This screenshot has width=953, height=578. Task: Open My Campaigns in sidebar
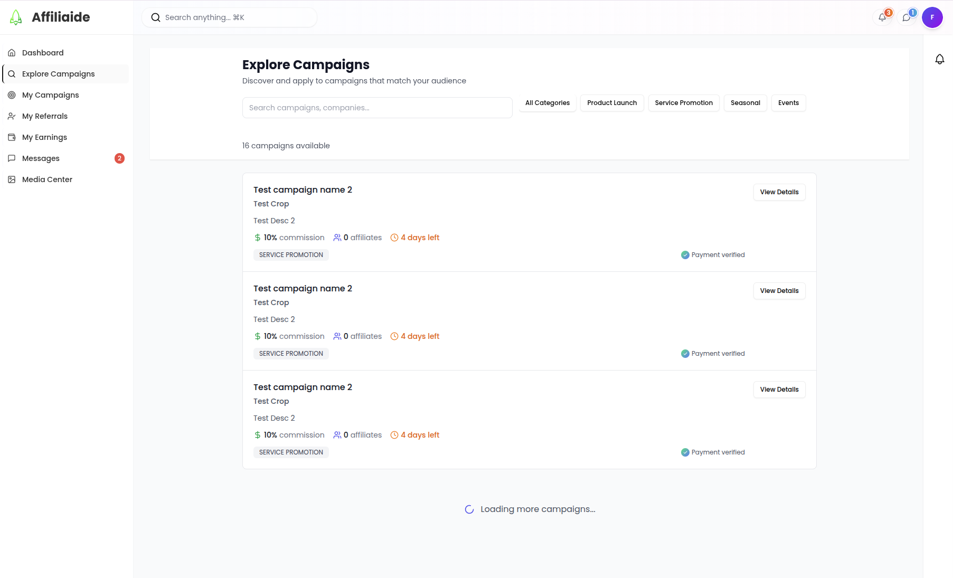pyautogui.click(x=51, y=95)
